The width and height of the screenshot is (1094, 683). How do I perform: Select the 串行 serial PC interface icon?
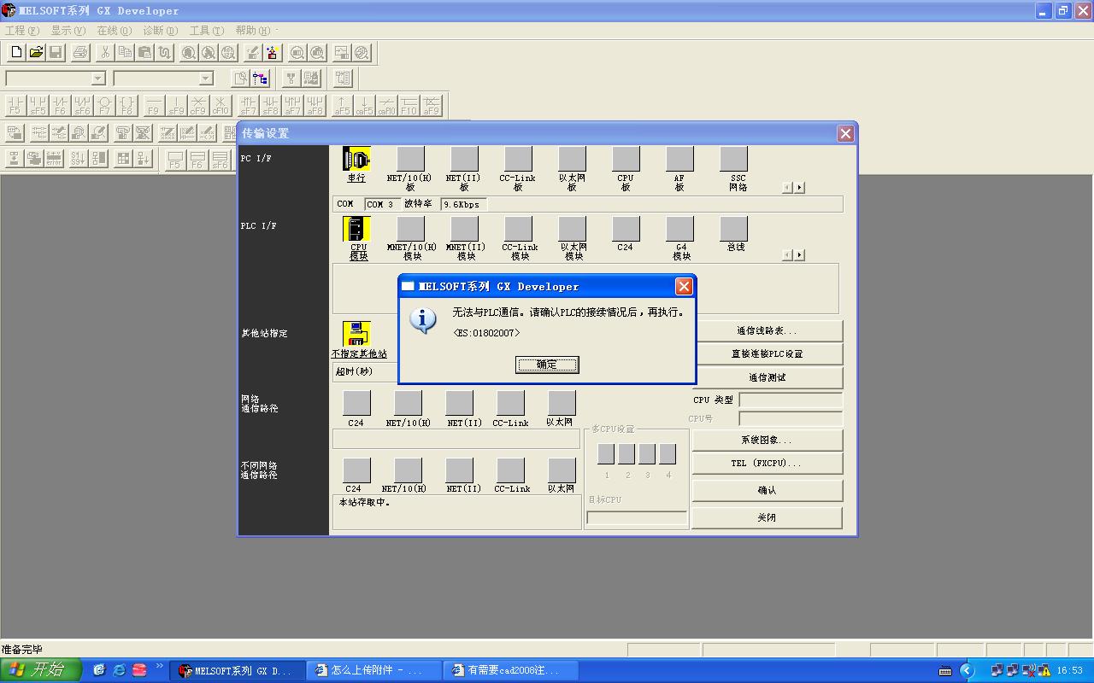point(356,160)
